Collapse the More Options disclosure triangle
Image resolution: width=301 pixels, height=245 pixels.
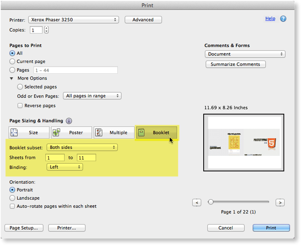[x=12, y=78]
